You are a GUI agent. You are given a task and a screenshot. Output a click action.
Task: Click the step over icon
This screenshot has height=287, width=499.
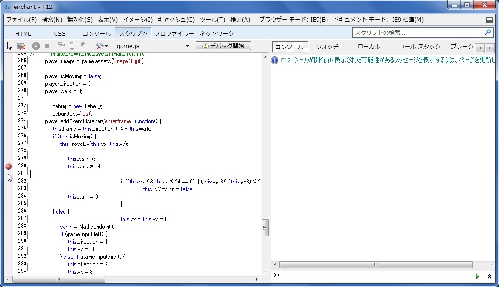tap(73, 46)
